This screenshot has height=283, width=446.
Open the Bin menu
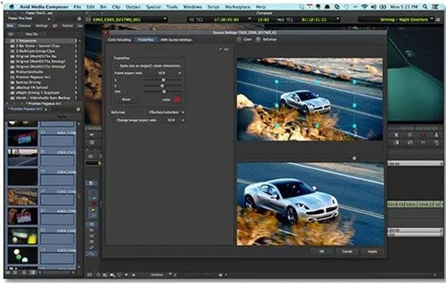[103, 7]
